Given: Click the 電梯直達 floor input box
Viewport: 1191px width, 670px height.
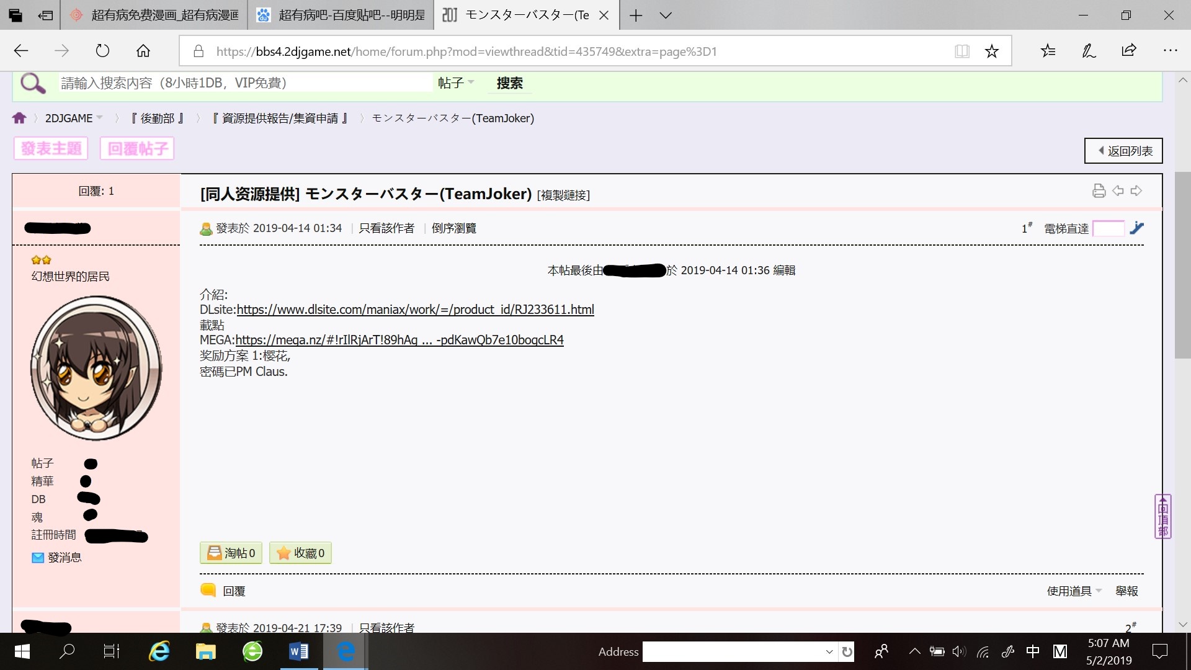Looking at the screenshot, I should [x=1108, y=228].
